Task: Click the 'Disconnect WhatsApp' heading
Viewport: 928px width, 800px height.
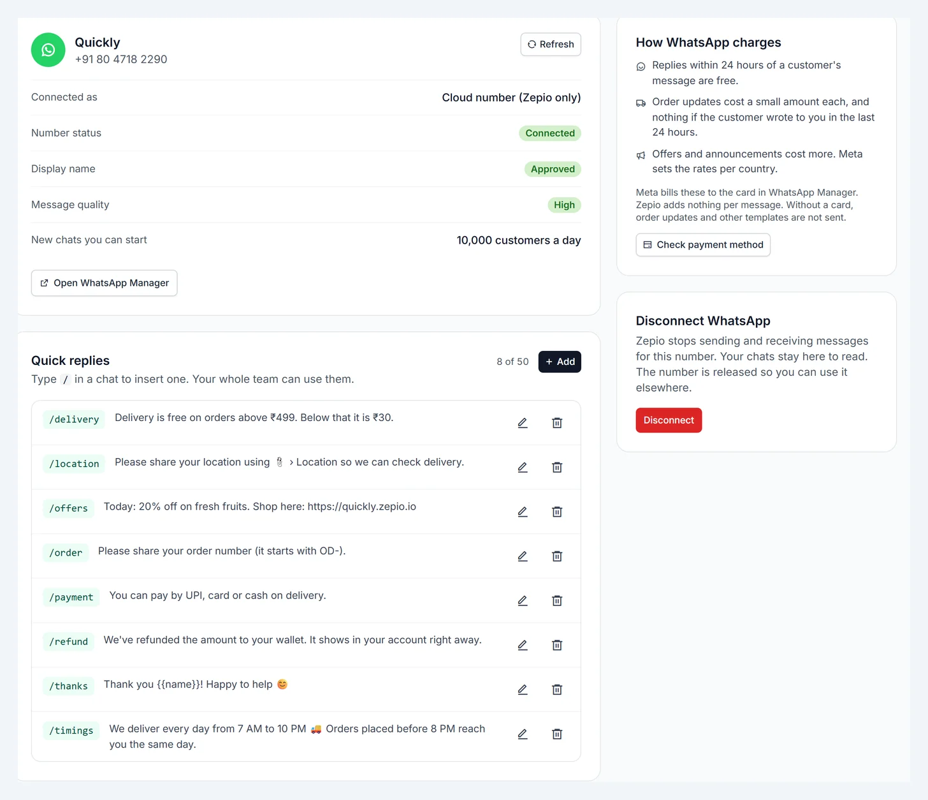Action: click(703, 321)
